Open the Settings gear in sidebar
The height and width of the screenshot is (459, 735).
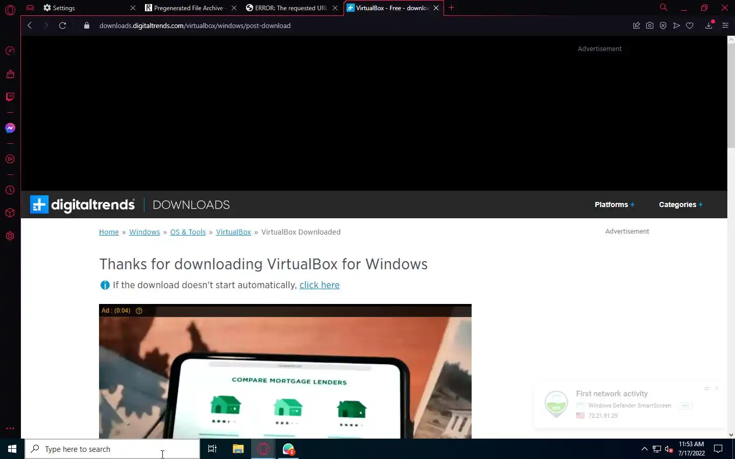10,236
